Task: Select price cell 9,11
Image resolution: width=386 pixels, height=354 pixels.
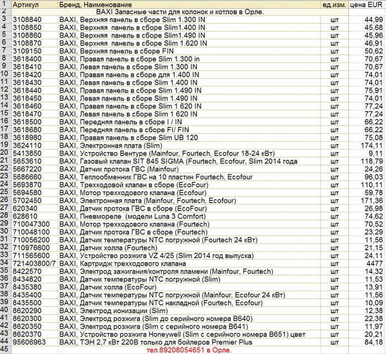Action: [x=367, y=153]
